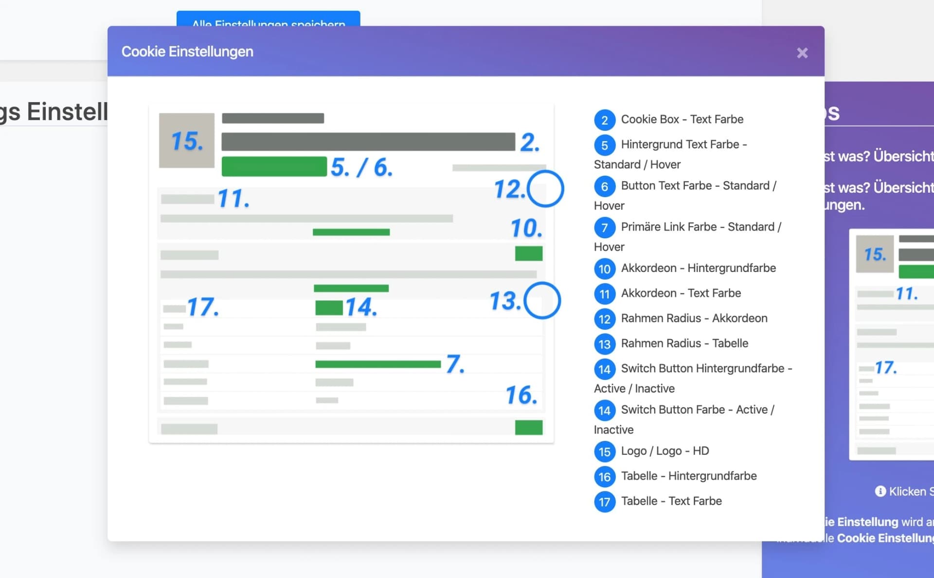Click the number 15 Logo badge
934x578 pixels.
point(604,452)
